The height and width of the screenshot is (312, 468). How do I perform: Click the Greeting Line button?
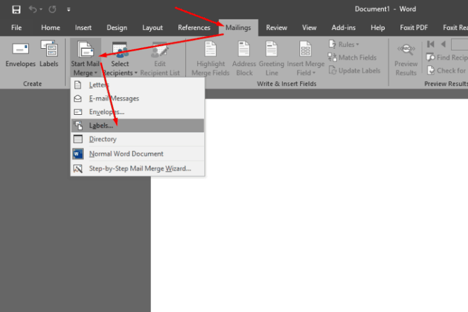coord(271,59)
